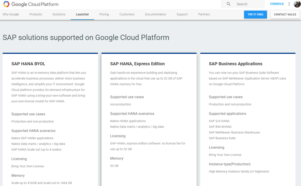This screenshot has height=186, width=301.
Task: Click '32 GB' memory value
Action: [x=114, y=166]
